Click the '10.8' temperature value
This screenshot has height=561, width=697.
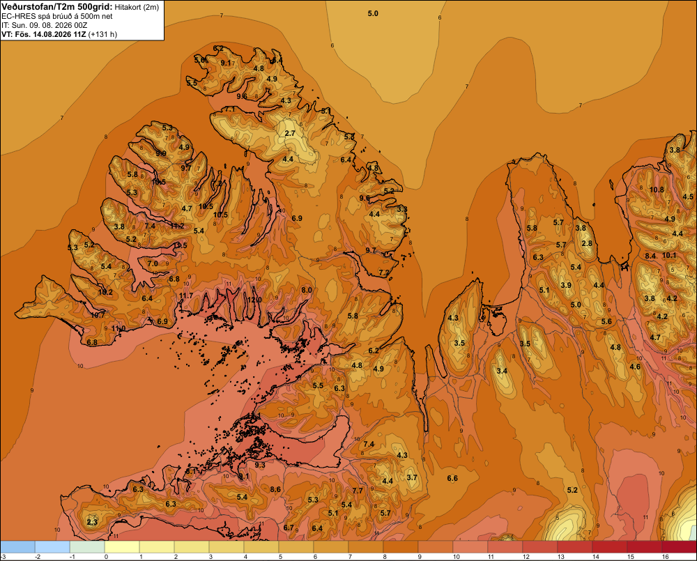(x=657, y=190)
